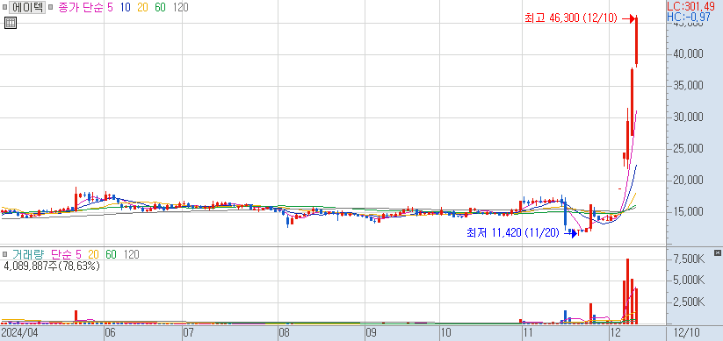Click the 06 month label on date axis

click(110, 332)
